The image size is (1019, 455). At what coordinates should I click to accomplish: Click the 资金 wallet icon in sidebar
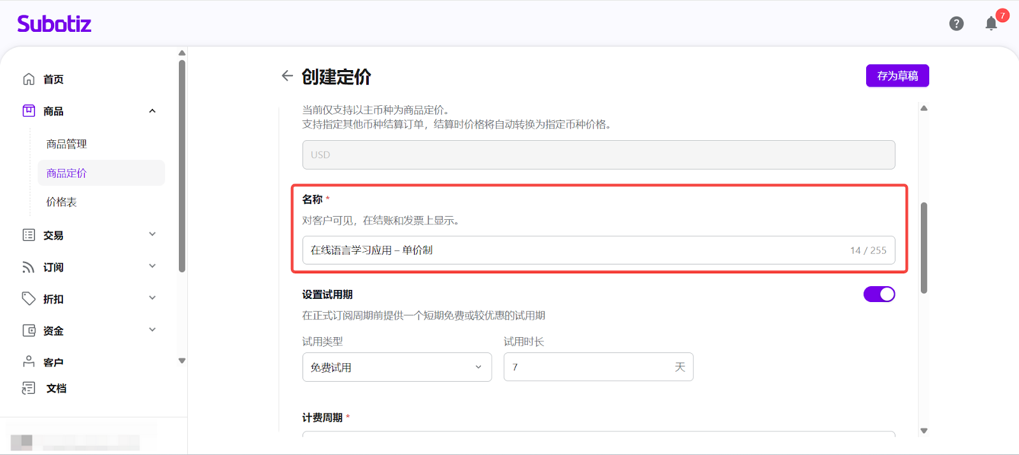pyautogui.click(x=29, y=331)
